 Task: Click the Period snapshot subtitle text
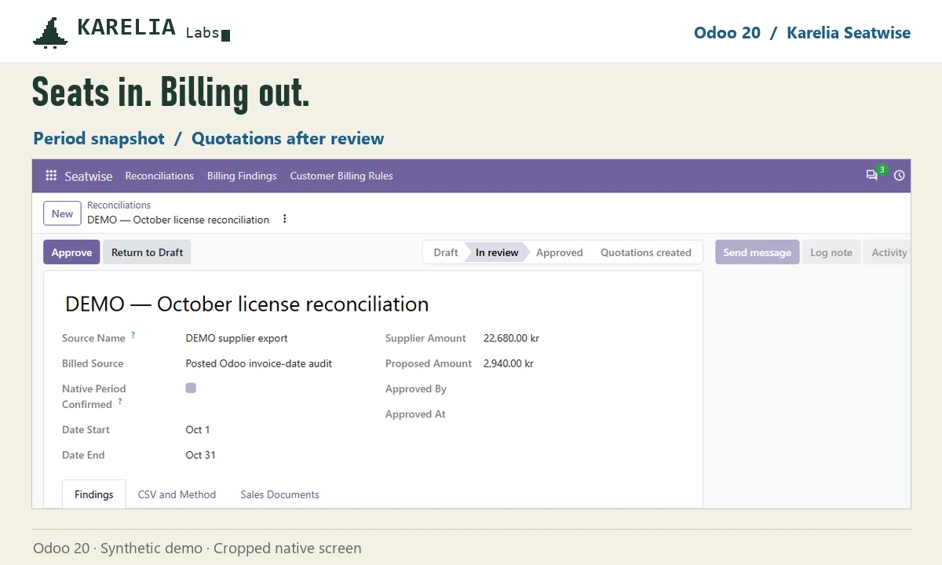click(99, 138)
